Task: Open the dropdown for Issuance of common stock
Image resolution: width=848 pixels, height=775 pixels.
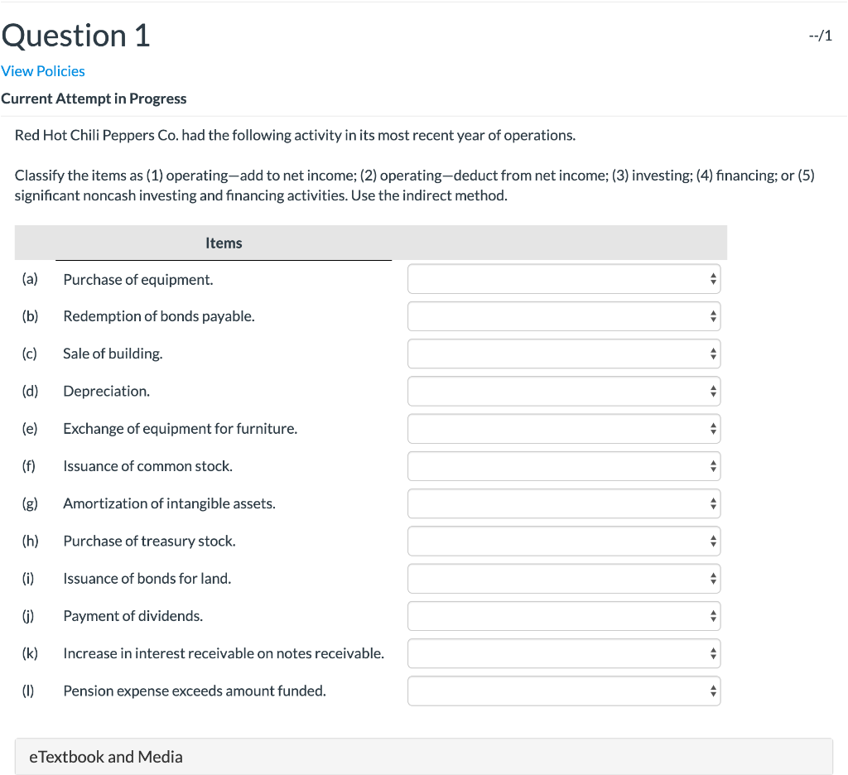Action: click(563, 466)
